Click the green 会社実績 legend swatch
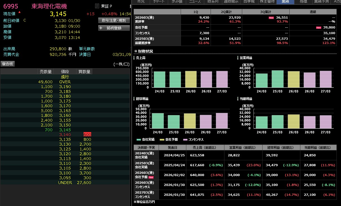 139,139
